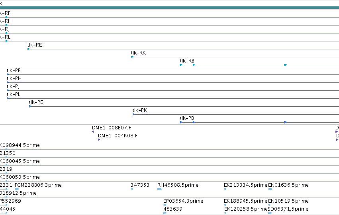Click the arrow glyph under 347353
Viewport: 339px width, 215px height.
(132, 189)
